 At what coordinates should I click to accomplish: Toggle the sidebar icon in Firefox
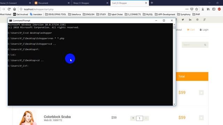point(214,9)
